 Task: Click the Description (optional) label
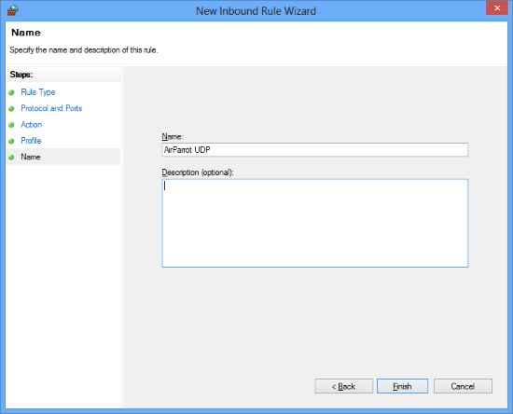coord(198,172)
